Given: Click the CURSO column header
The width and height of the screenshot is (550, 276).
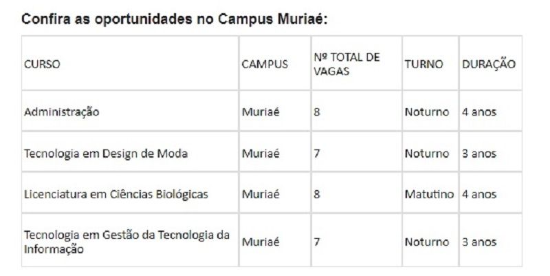Looking at the screenshot, I should point(42,64).
